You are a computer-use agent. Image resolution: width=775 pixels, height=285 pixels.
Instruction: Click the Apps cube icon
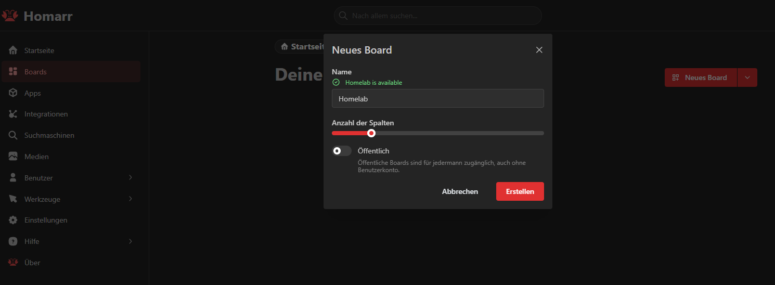click(14, 93)
